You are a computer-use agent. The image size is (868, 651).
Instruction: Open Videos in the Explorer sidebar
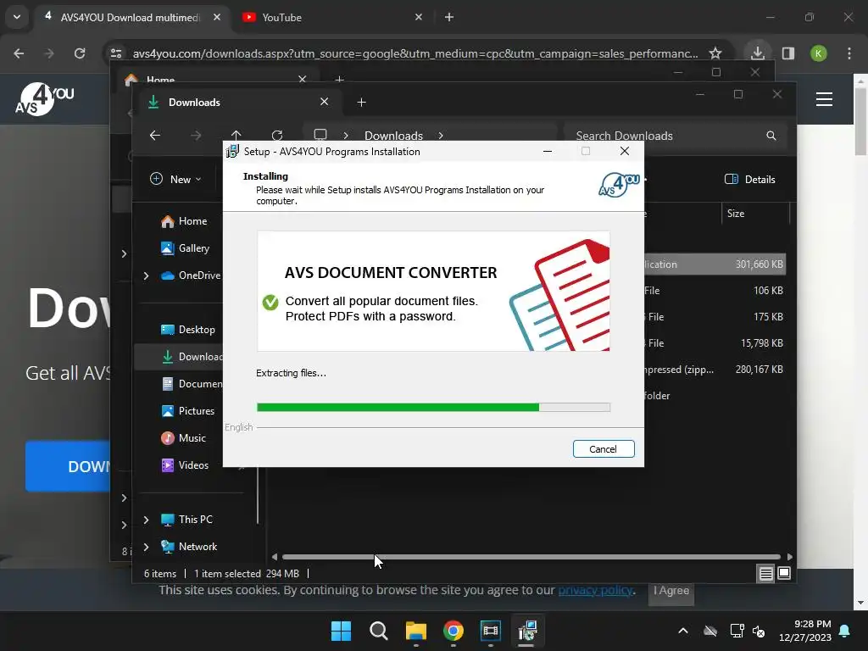pyautogui.click(x=185, y=465)
